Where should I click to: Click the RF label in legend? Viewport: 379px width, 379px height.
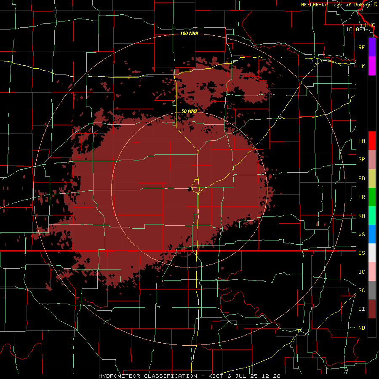tap(361, 47)
